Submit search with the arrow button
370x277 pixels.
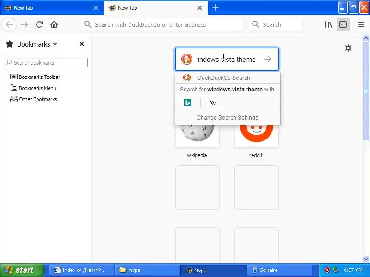(268, 59)
